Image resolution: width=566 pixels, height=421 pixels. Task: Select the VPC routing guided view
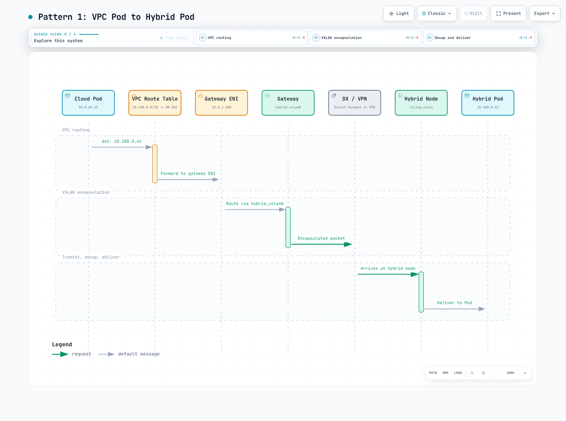tap(252, 38)
